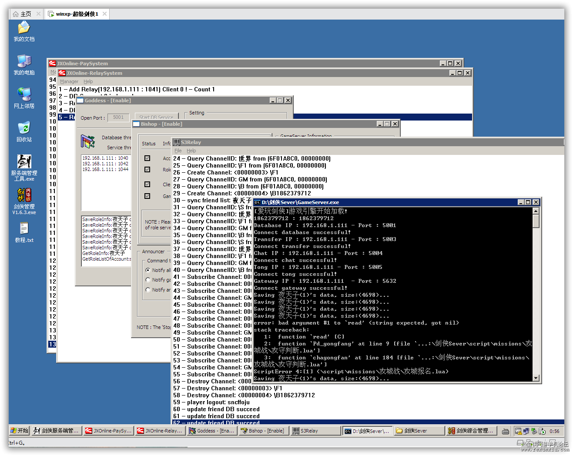Open 网上邻居 network icon
This screenshot has height=456, width=573.
[24, 94]
